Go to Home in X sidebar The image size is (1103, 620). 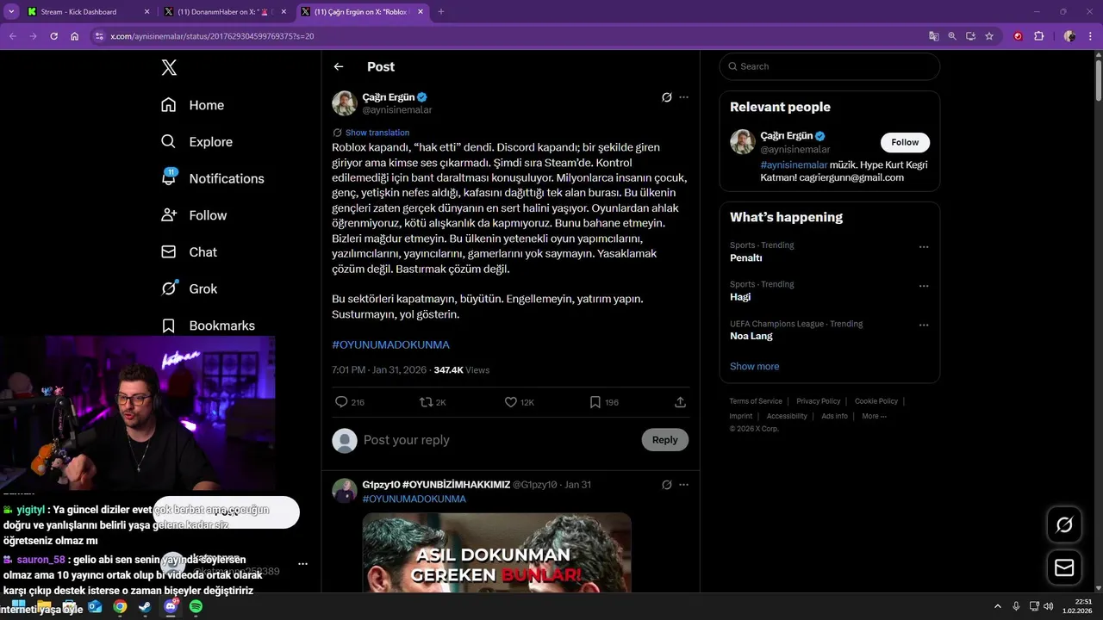[x=192, y=105]
